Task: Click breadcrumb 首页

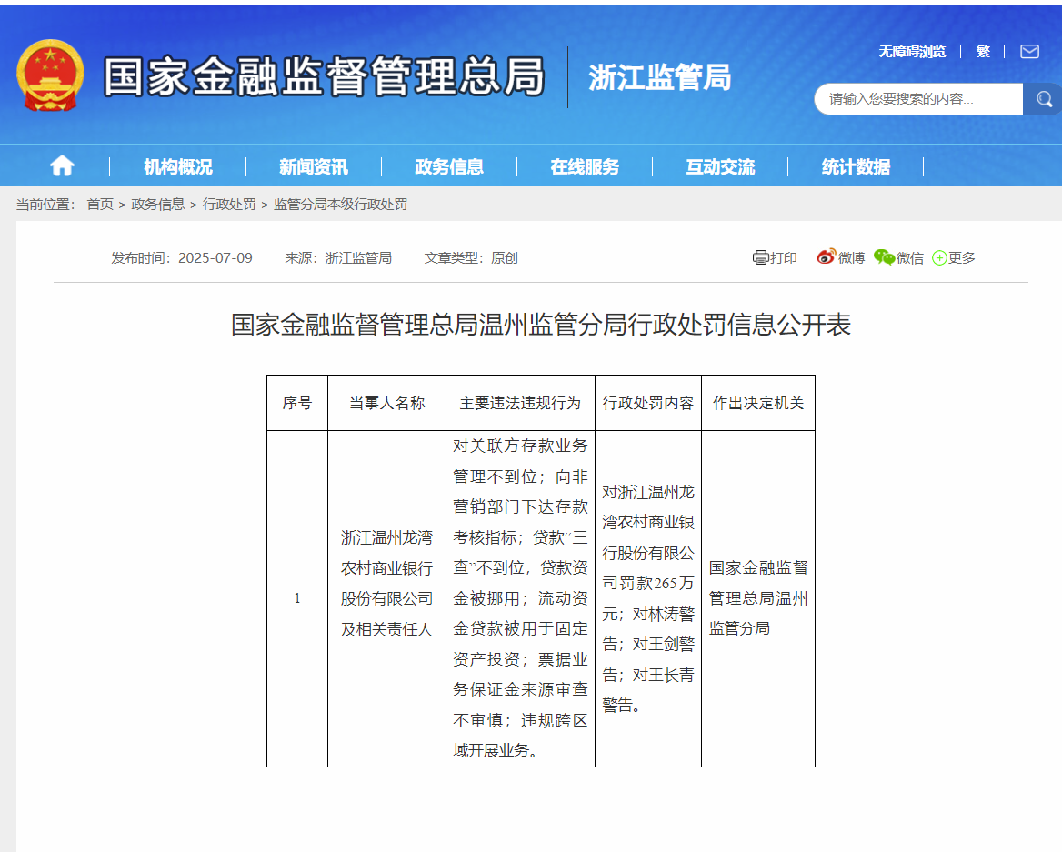Action: [100, 204]
